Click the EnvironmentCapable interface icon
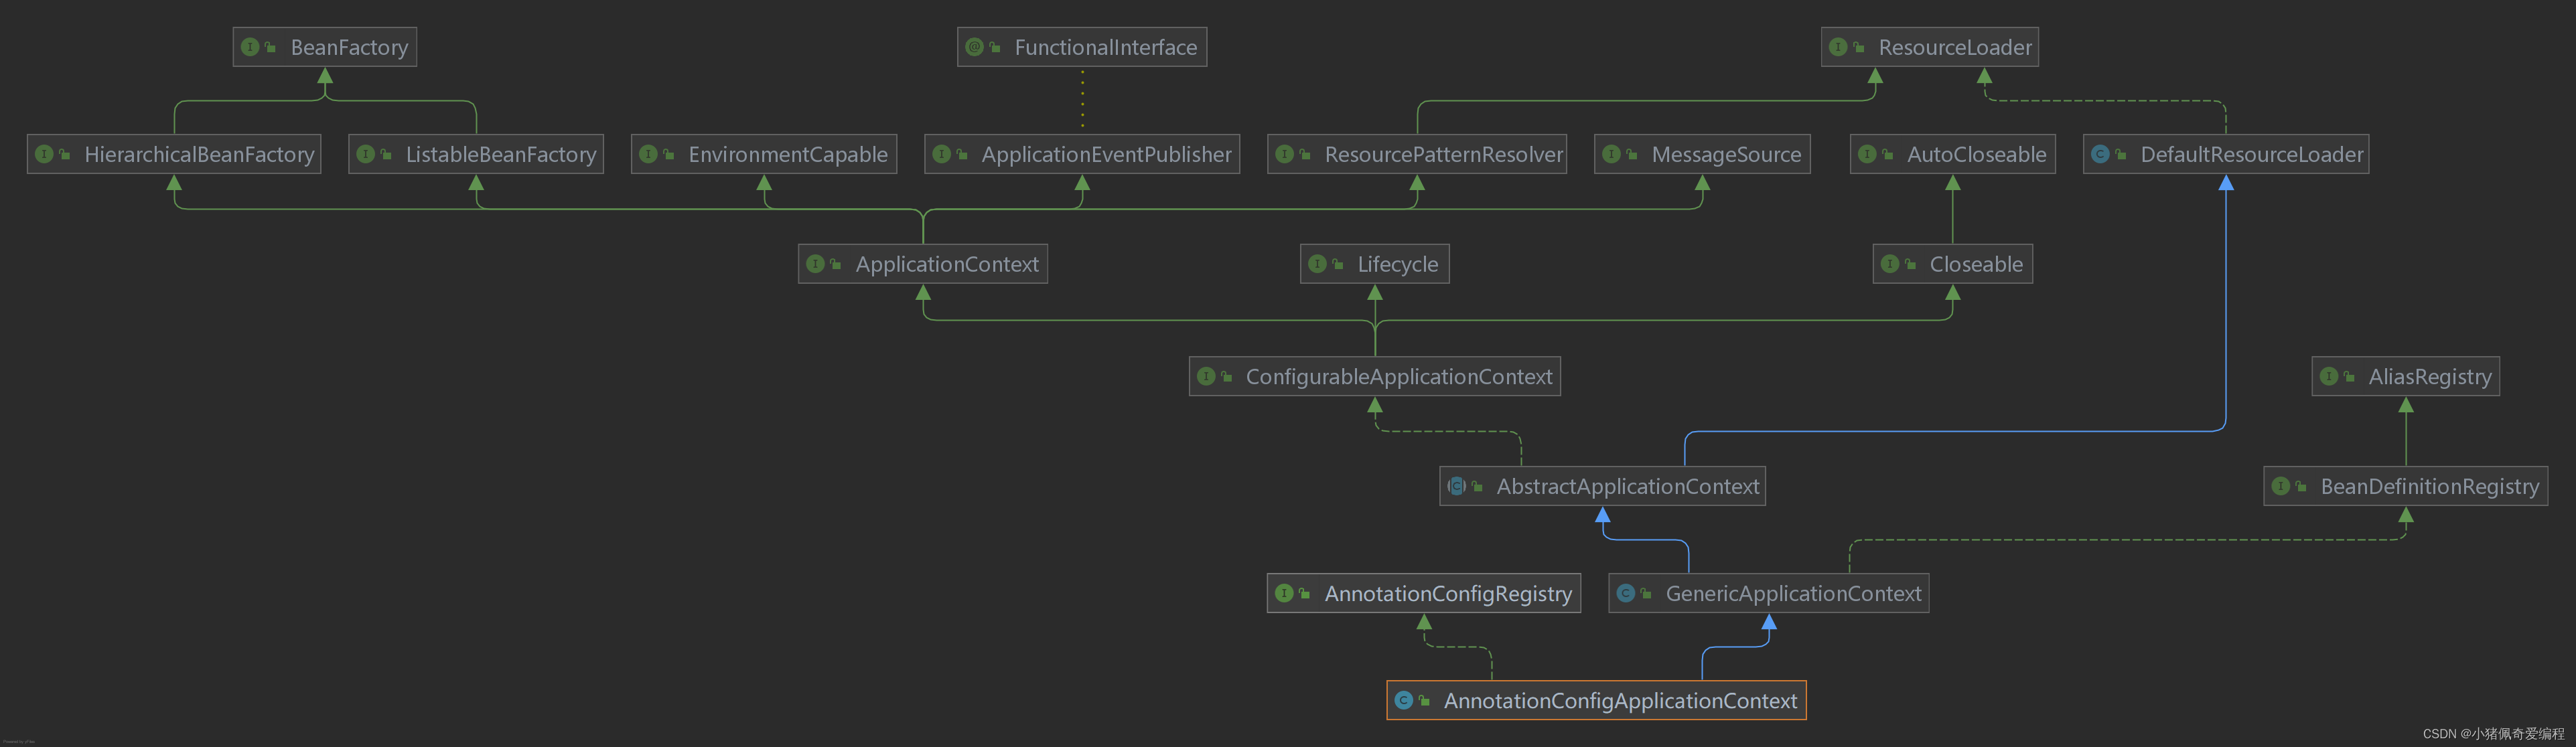Screen dimensions: 2576x747 648,154
